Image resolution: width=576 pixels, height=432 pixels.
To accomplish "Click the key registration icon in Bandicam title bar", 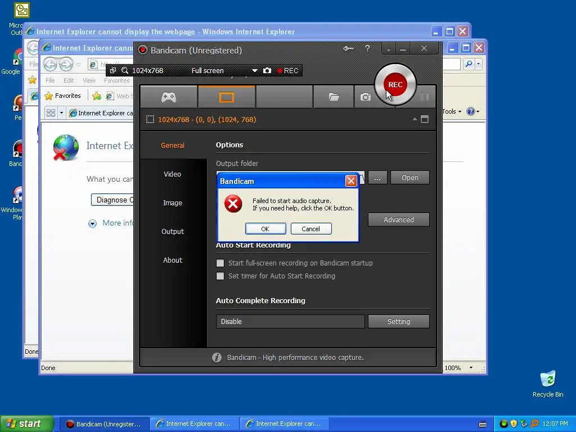I will 348,49.
